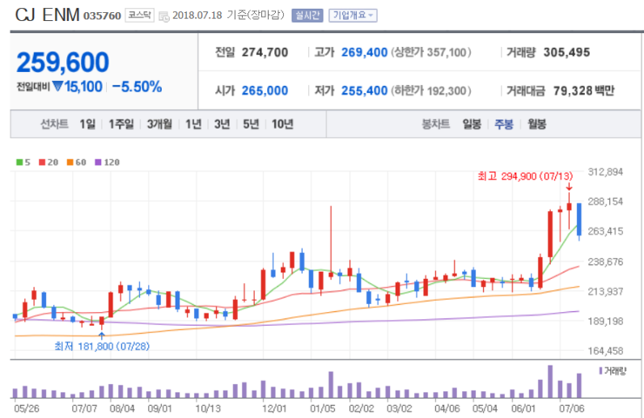Click the tallest volume bar near 07/06

coord(550,382)
